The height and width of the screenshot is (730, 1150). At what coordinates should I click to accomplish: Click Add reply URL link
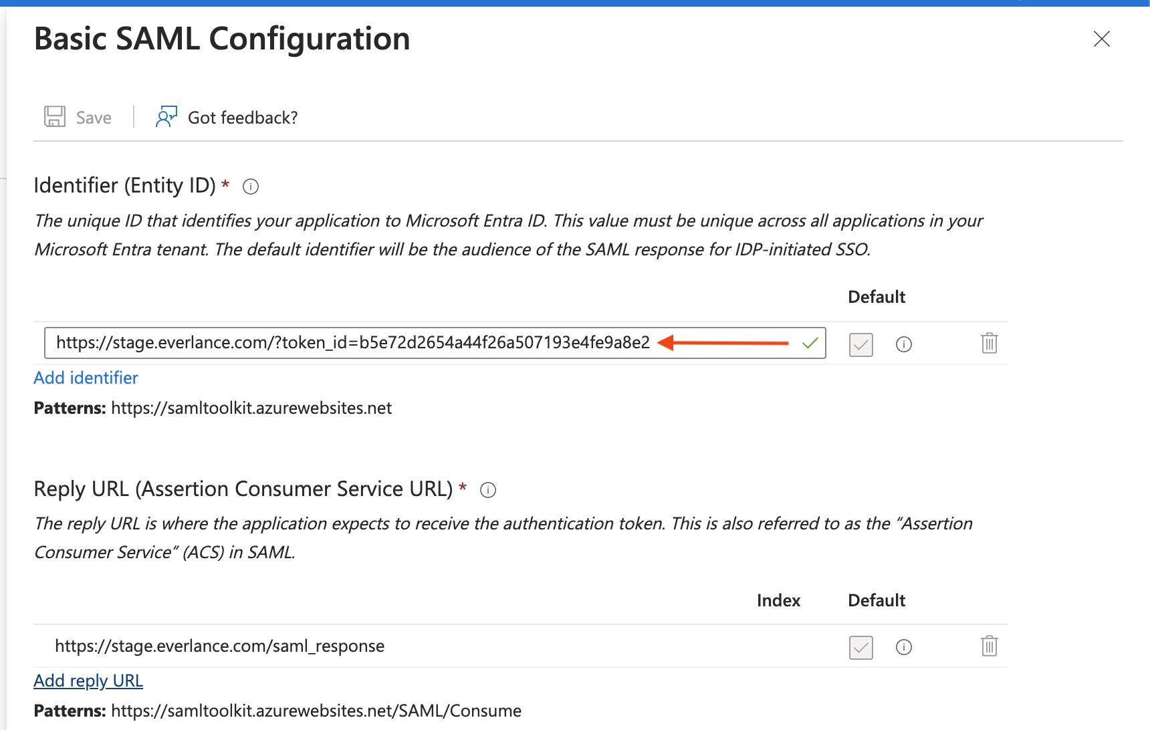[88, 681]
